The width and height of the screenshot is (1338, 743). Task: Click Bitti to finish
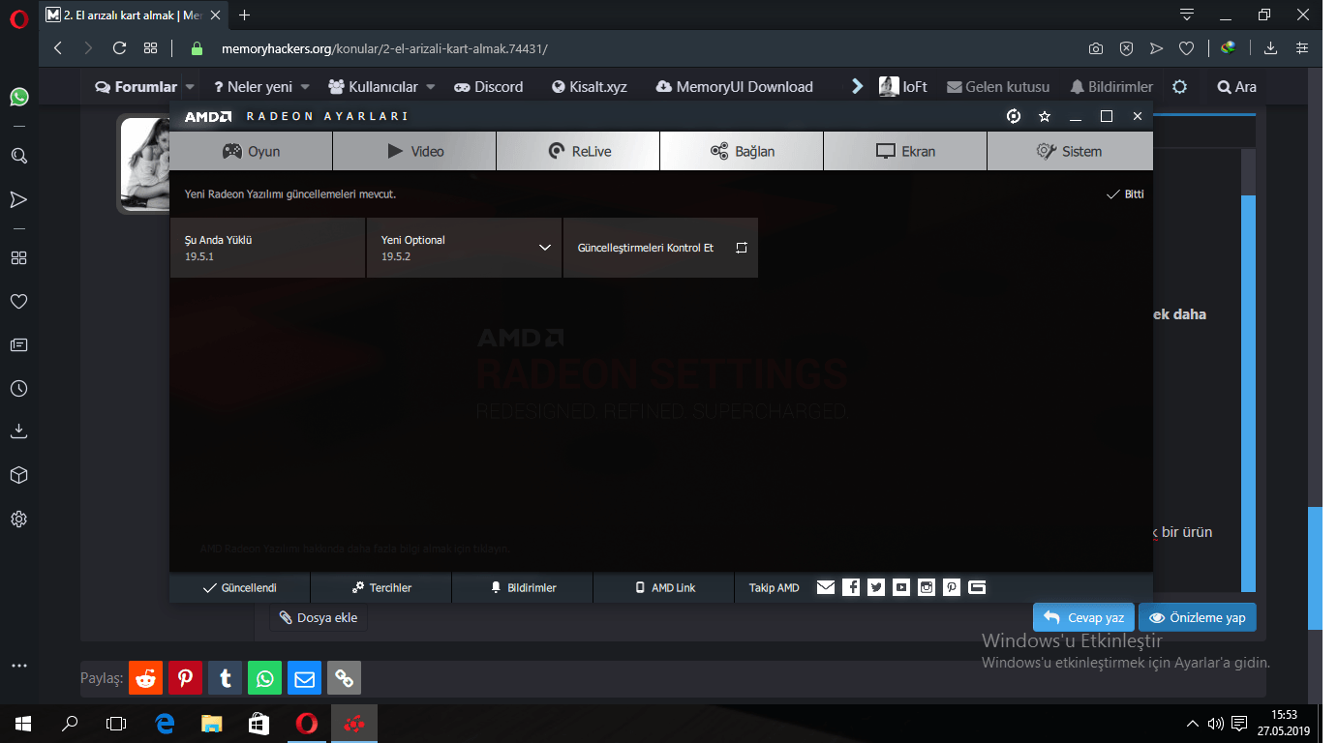[1125, 194]
